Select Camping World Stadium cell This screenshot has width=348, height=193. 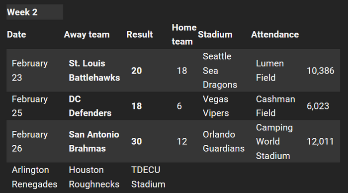tap(274, 141)
